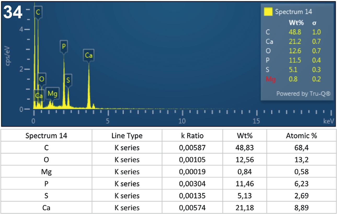Select the k Ratio column header
Screen dimensions: 337x214
192,136
